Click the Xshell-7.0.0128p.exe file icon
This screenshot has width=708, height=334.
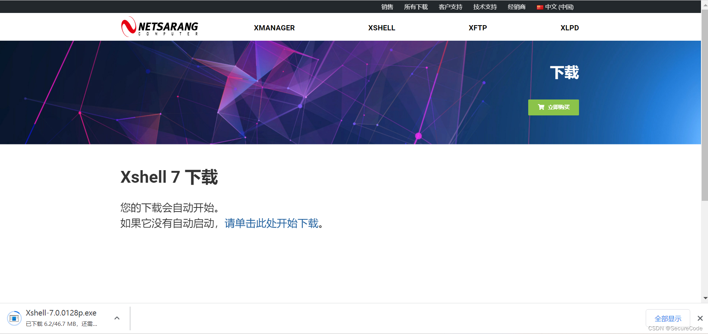pyautogui.click(x=14, y=318)
